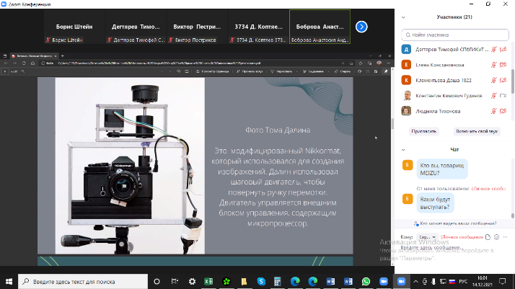Click Прочесть вслух in PDF toolbar
The height and width of the screenshot is (289, 515).
coord(250,71)
